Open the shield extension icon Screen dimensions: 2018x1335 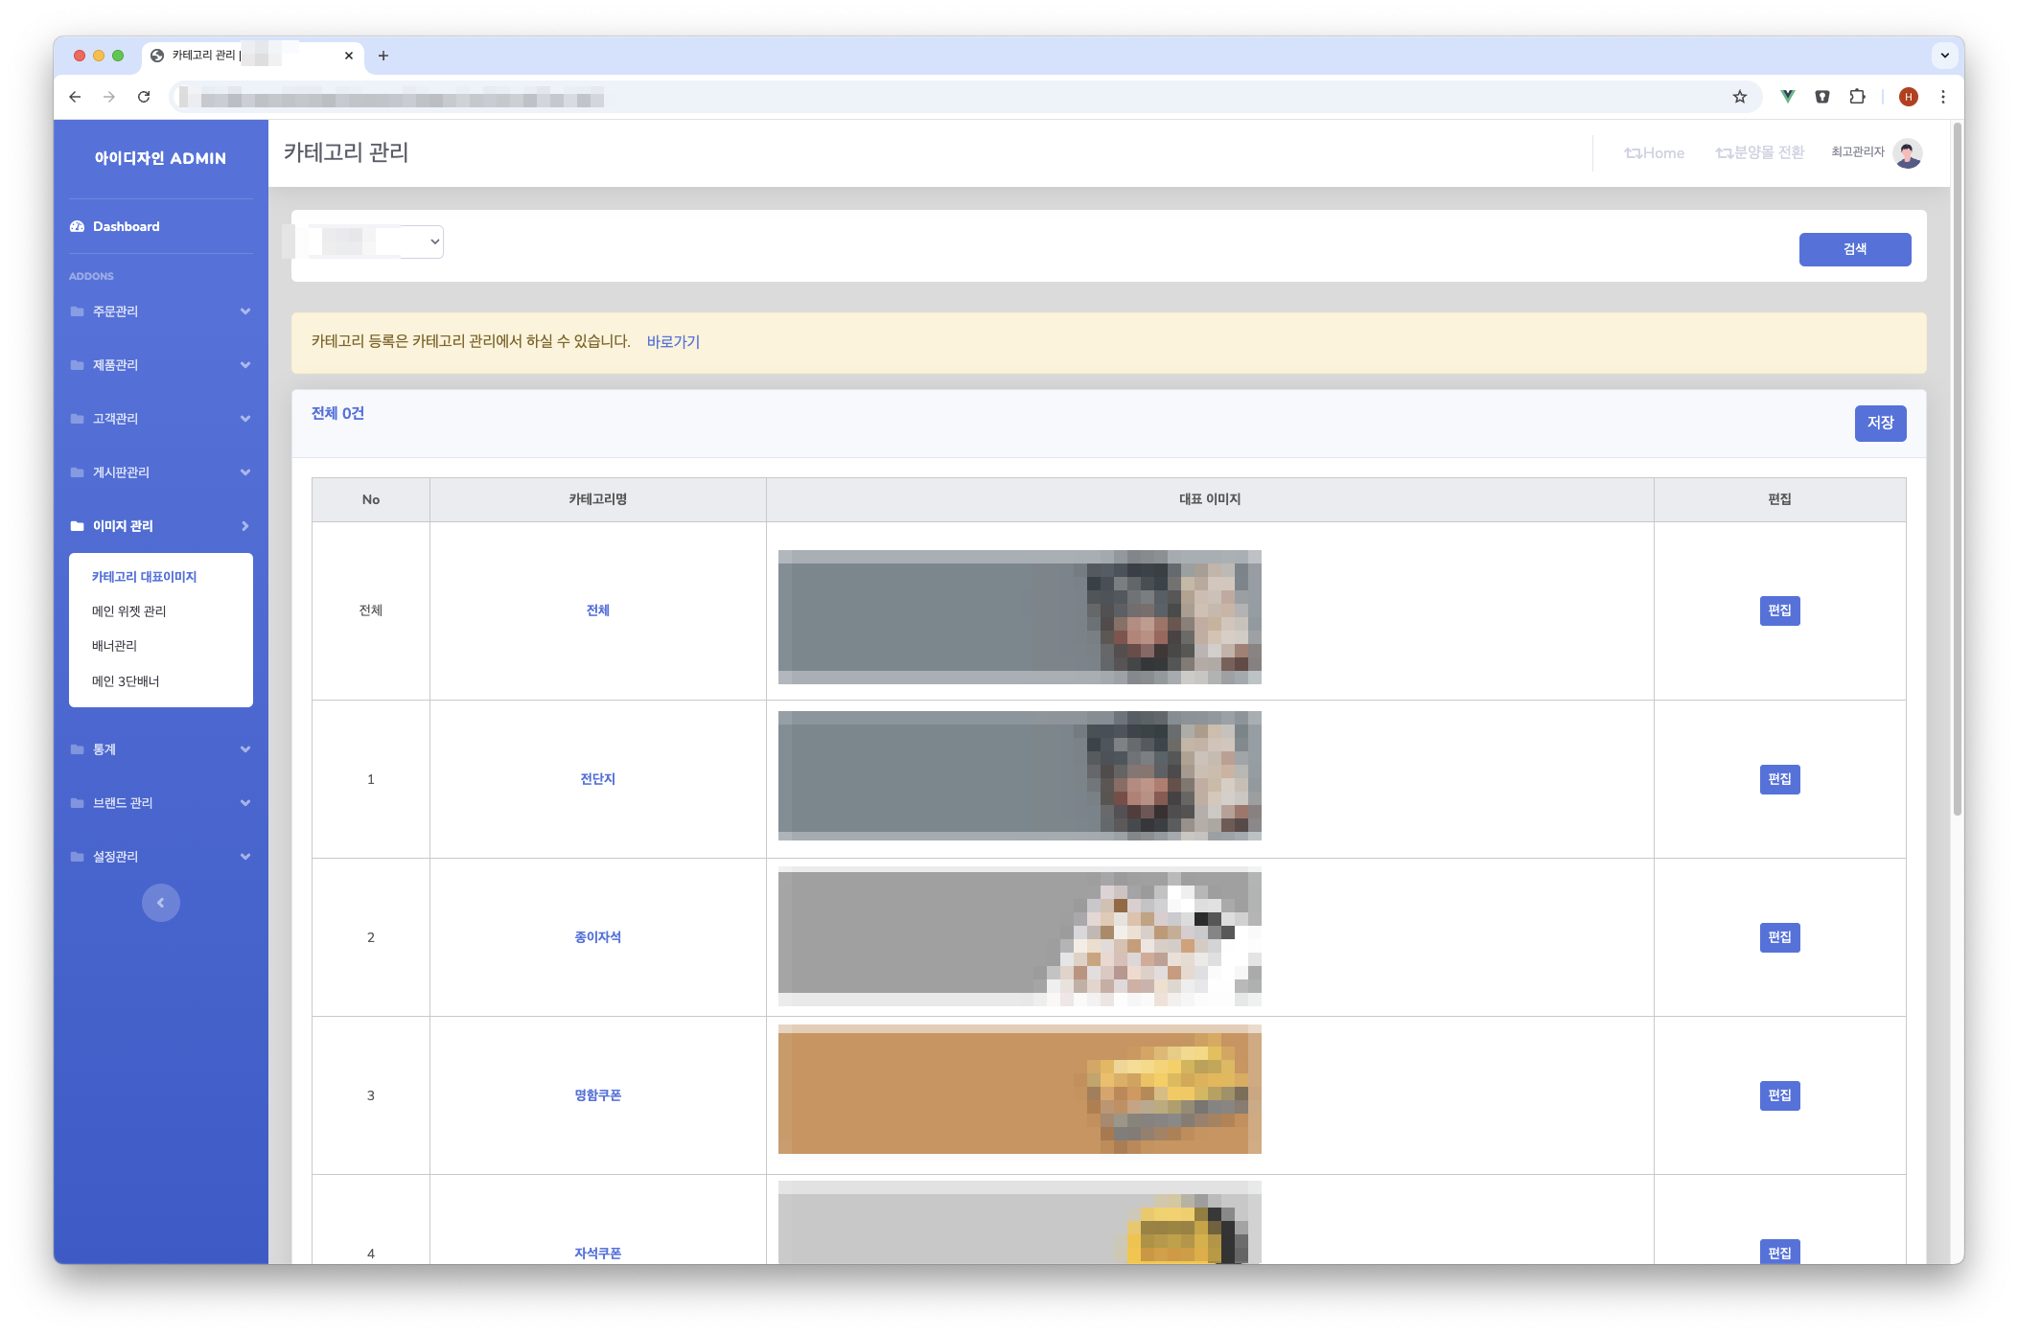point(1822,97)
